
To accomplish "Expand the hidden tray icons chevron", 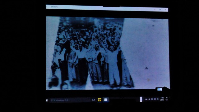I will pos(143,99).
